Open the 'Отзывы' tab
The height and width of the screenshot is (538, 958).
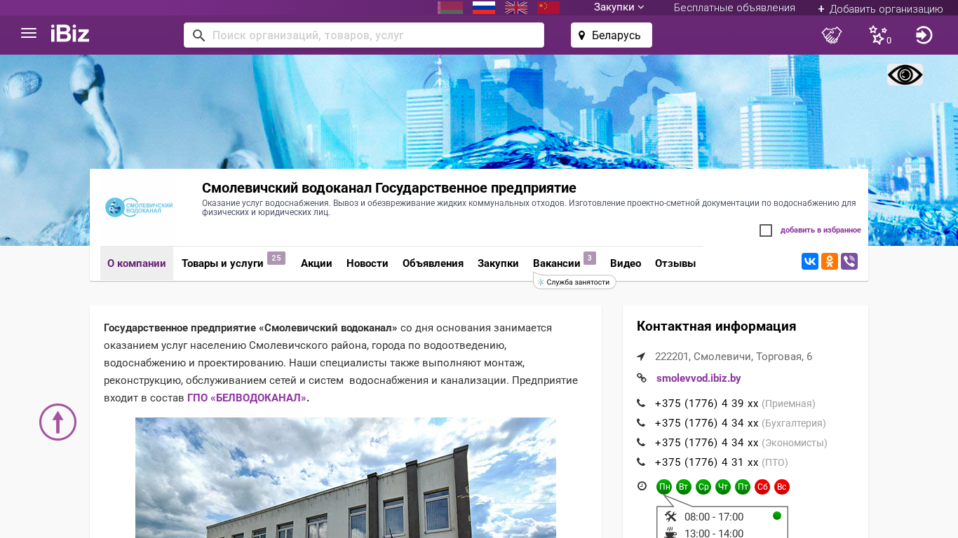675,263
